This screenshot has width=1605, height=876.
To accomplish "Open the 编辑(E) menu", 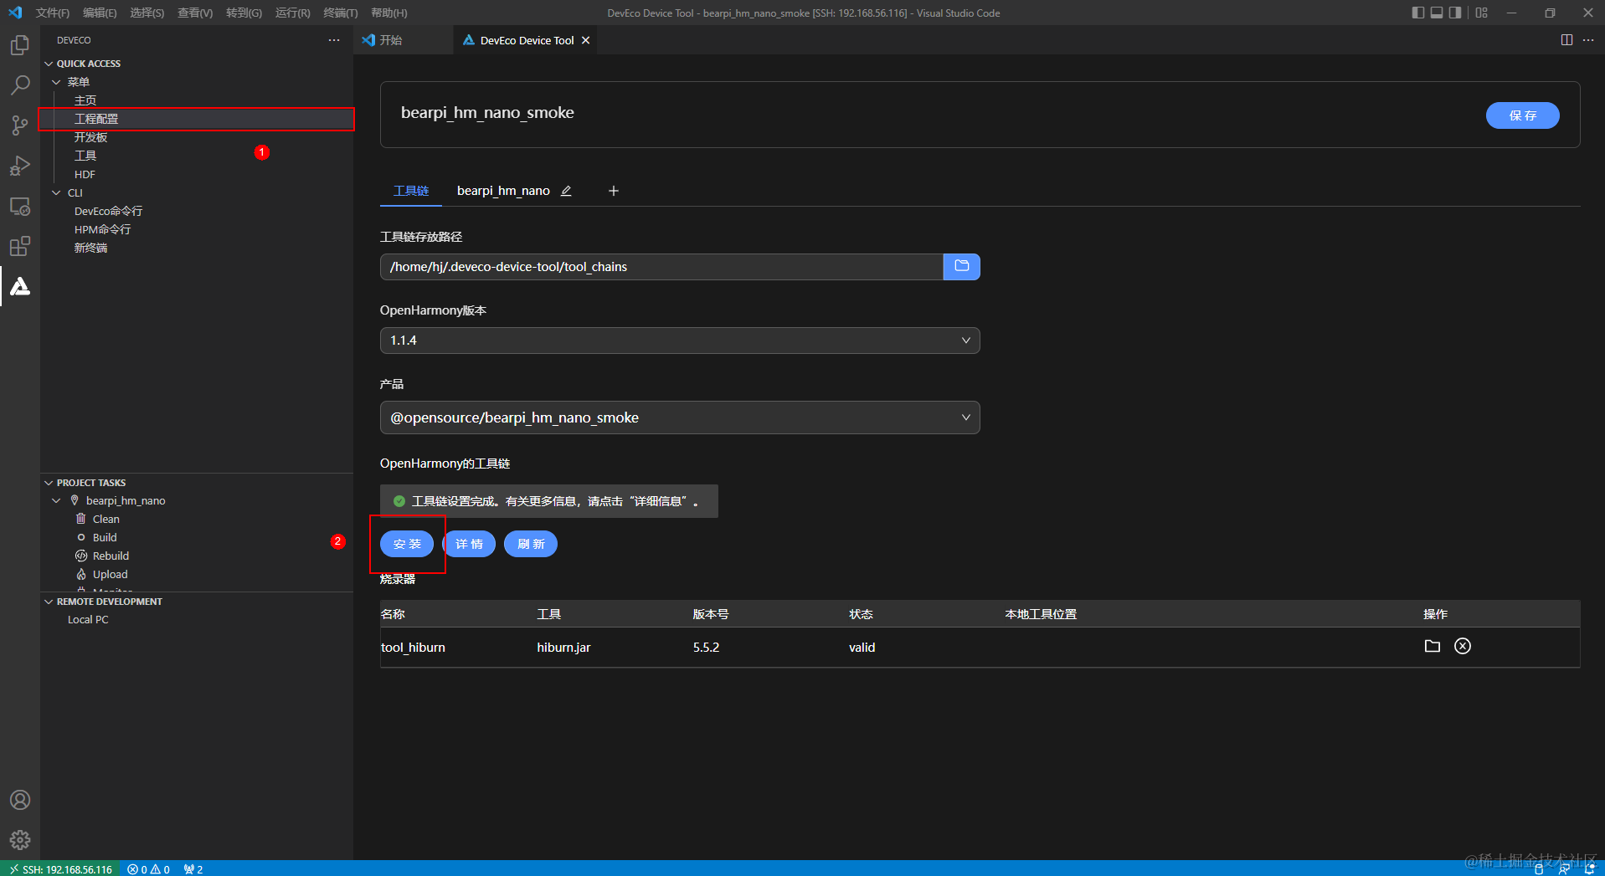I will tap(100, 13).
